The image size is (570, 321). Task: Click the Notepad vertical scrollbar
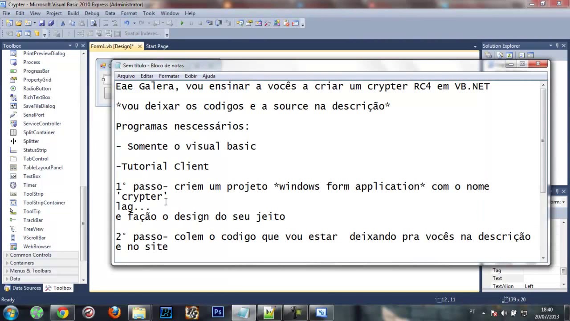543,171
